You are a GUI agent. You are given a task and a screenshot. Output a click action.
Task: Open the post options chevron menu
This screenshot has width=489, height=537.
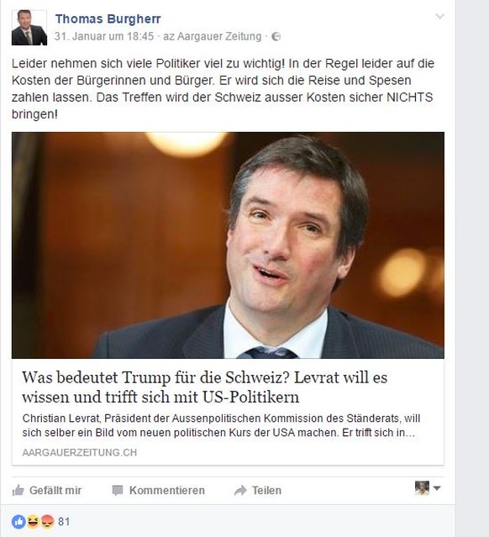point(439,16)
